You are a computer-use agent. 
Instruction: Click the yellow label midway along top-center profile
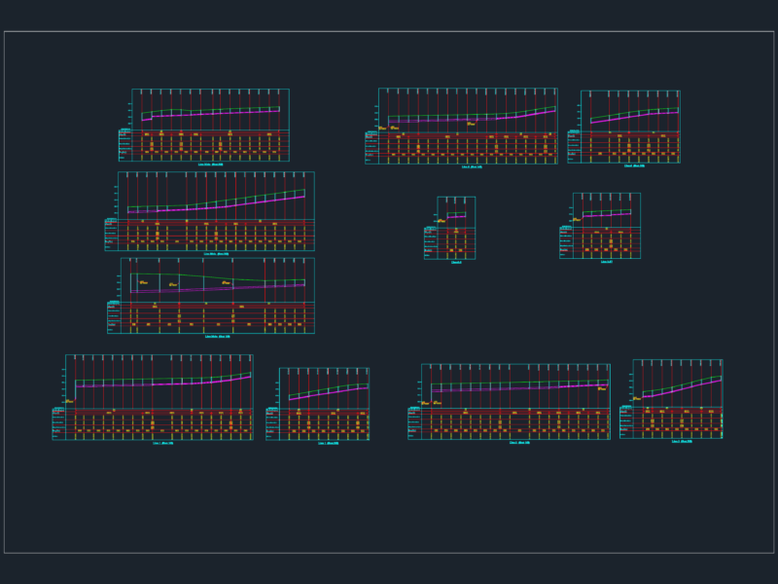pyautogui.click(x=471, y=124)
